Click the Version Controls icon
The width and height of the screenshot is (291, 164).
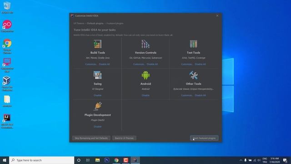pos(145,44)
